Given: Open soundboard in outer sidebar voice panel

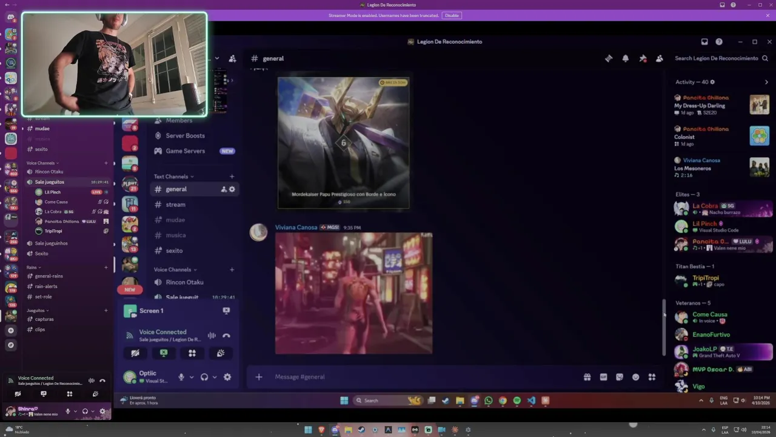Looking at the screenshot, I should pos(95,394).
